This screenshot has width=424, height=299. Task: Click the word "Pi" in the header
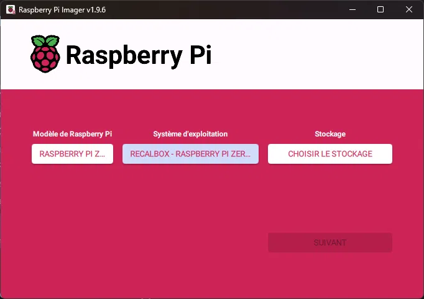point(200,55)
